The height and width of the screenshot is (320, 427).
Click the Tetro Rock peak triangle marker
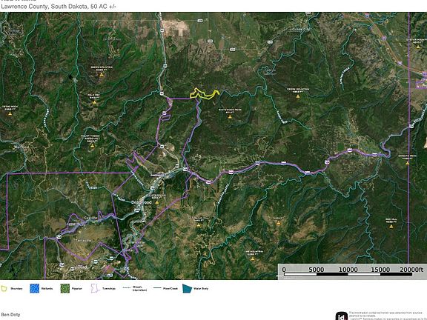[10, 114]
